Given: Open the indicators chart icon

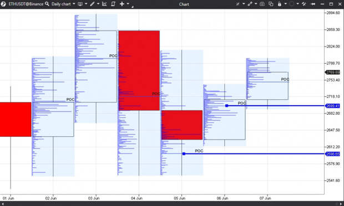Looking at the screenshot, I should [x=104, y=4].
